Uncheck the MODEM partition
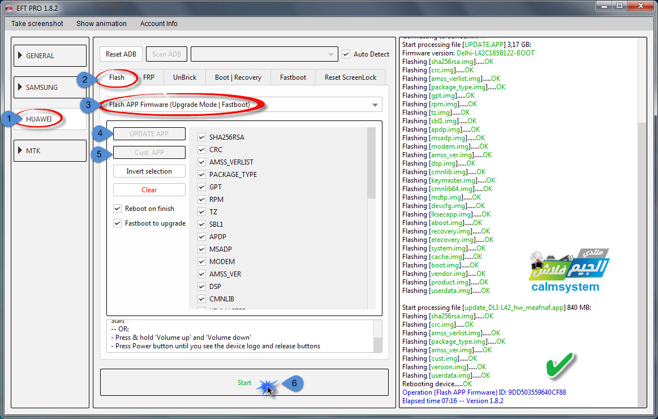 [x=201, y=261]
